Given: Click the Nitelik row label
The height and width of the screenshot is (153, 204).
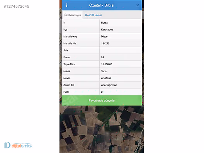Looking at the screenshot, I should [x=67, y=71].
